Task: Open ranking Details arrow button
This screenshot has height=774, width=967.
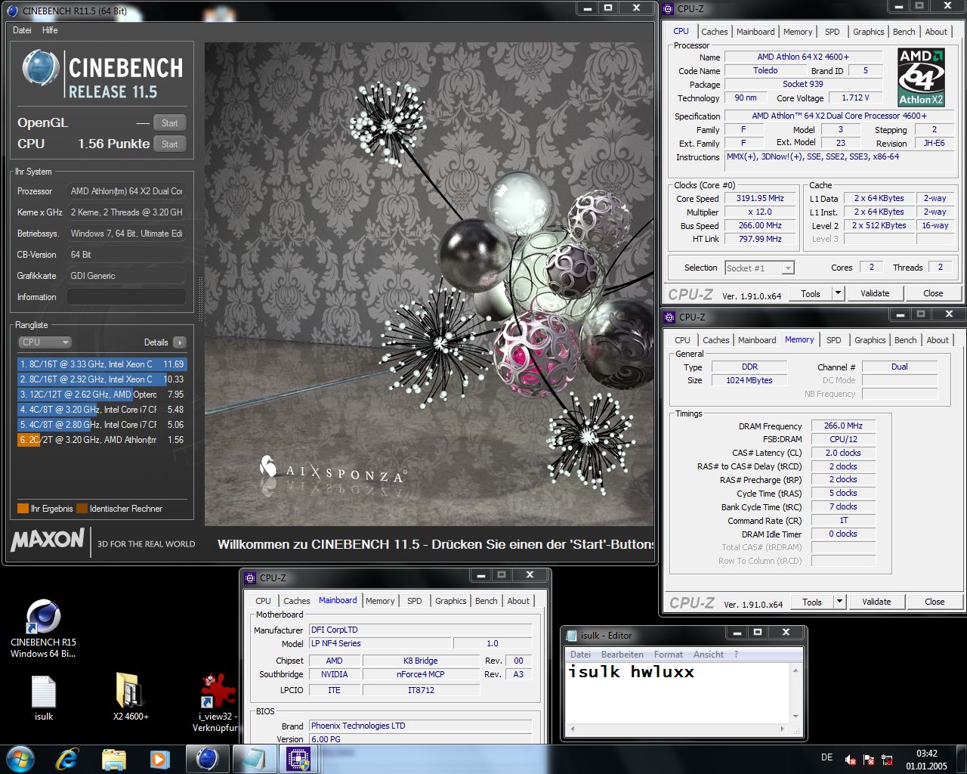Action: pyautogui.click(x=180, y=342)
